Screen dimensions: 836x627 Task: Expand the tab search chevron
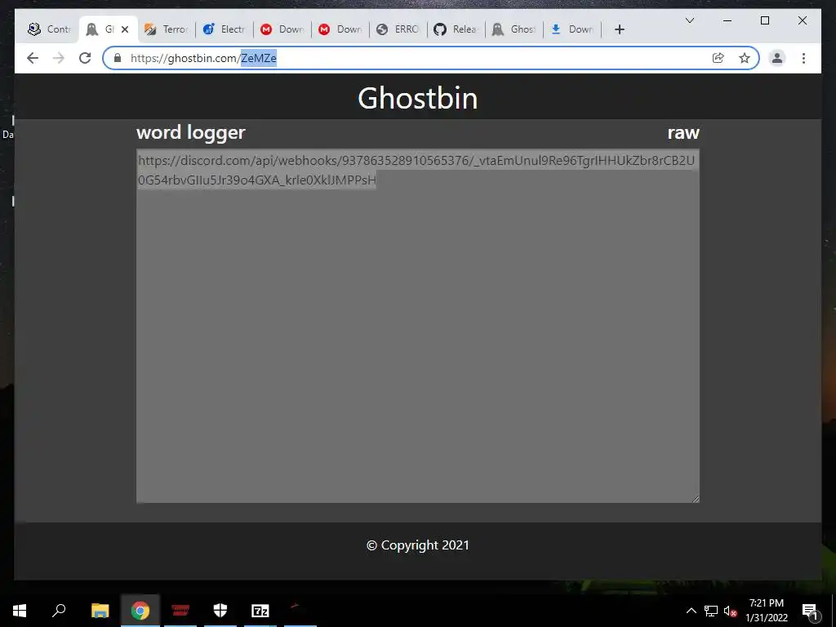[x=689, y=20]
